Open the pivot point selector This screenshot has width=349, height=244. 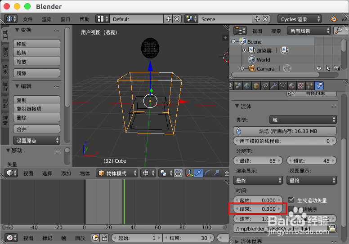click(x=166, y=173)
